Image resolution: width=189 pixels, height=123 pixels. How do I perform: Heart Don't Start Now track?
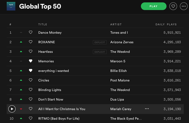(30, 99)
